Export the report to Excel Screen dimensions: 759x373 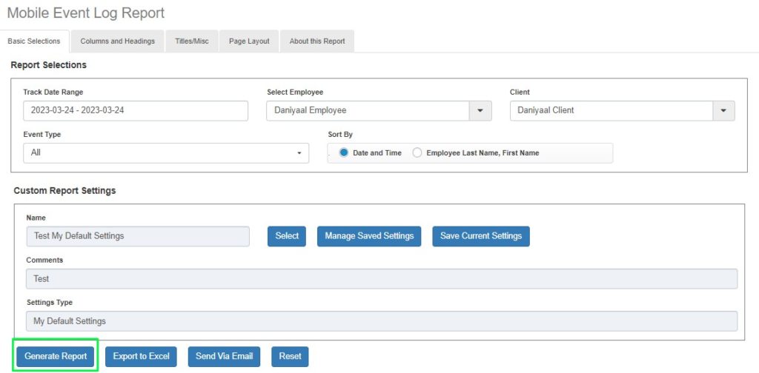[141, 356]
